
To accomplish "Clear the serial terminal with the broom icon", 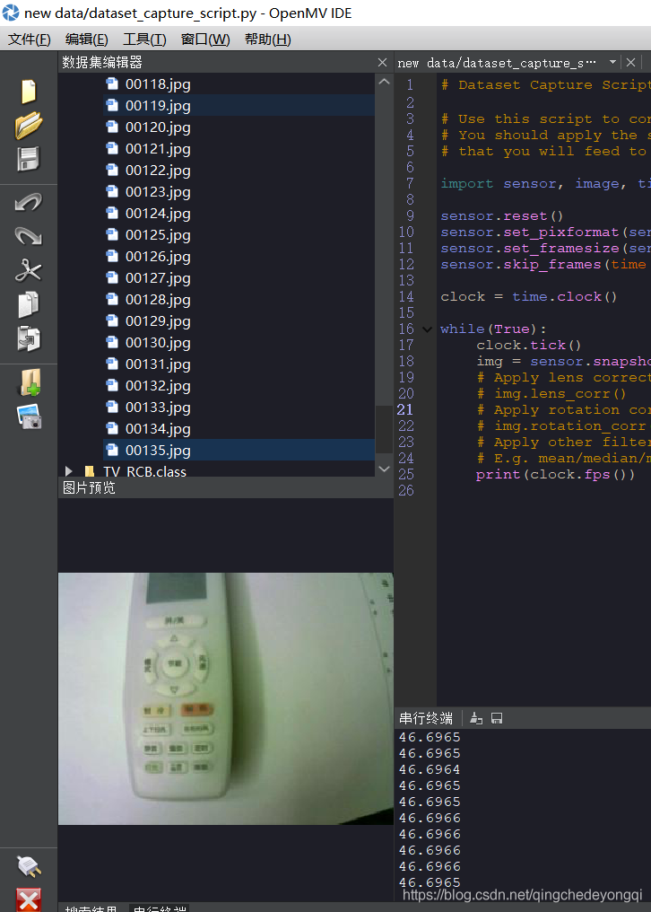I will [x=476, y=718].
